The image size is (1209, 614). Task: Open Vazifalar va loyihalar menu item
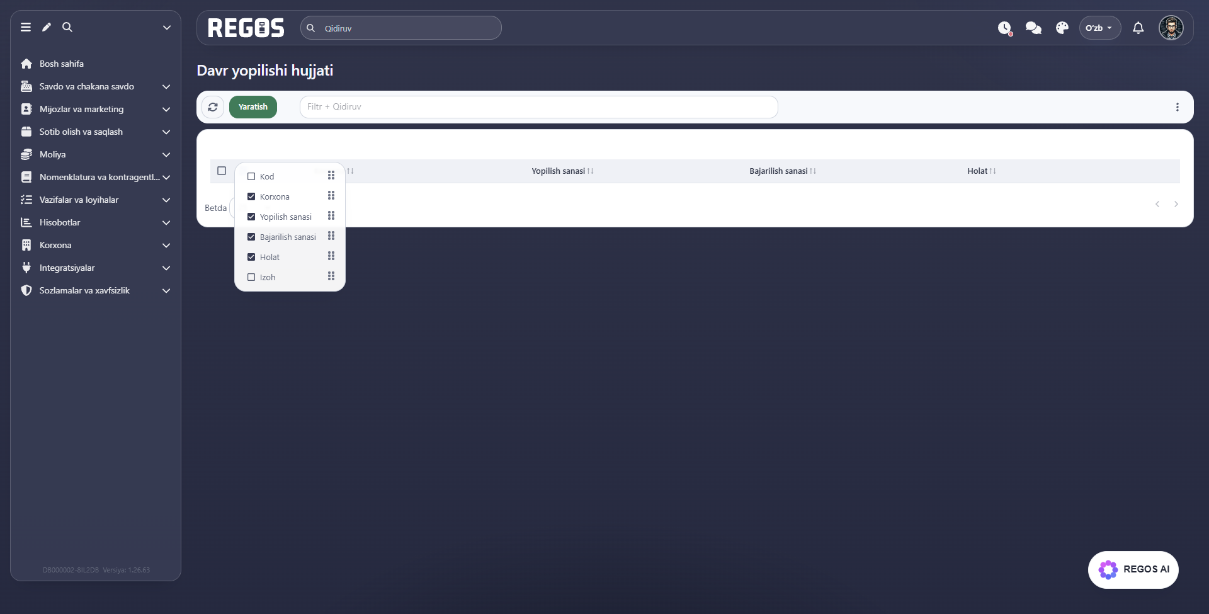click(96, 200)
